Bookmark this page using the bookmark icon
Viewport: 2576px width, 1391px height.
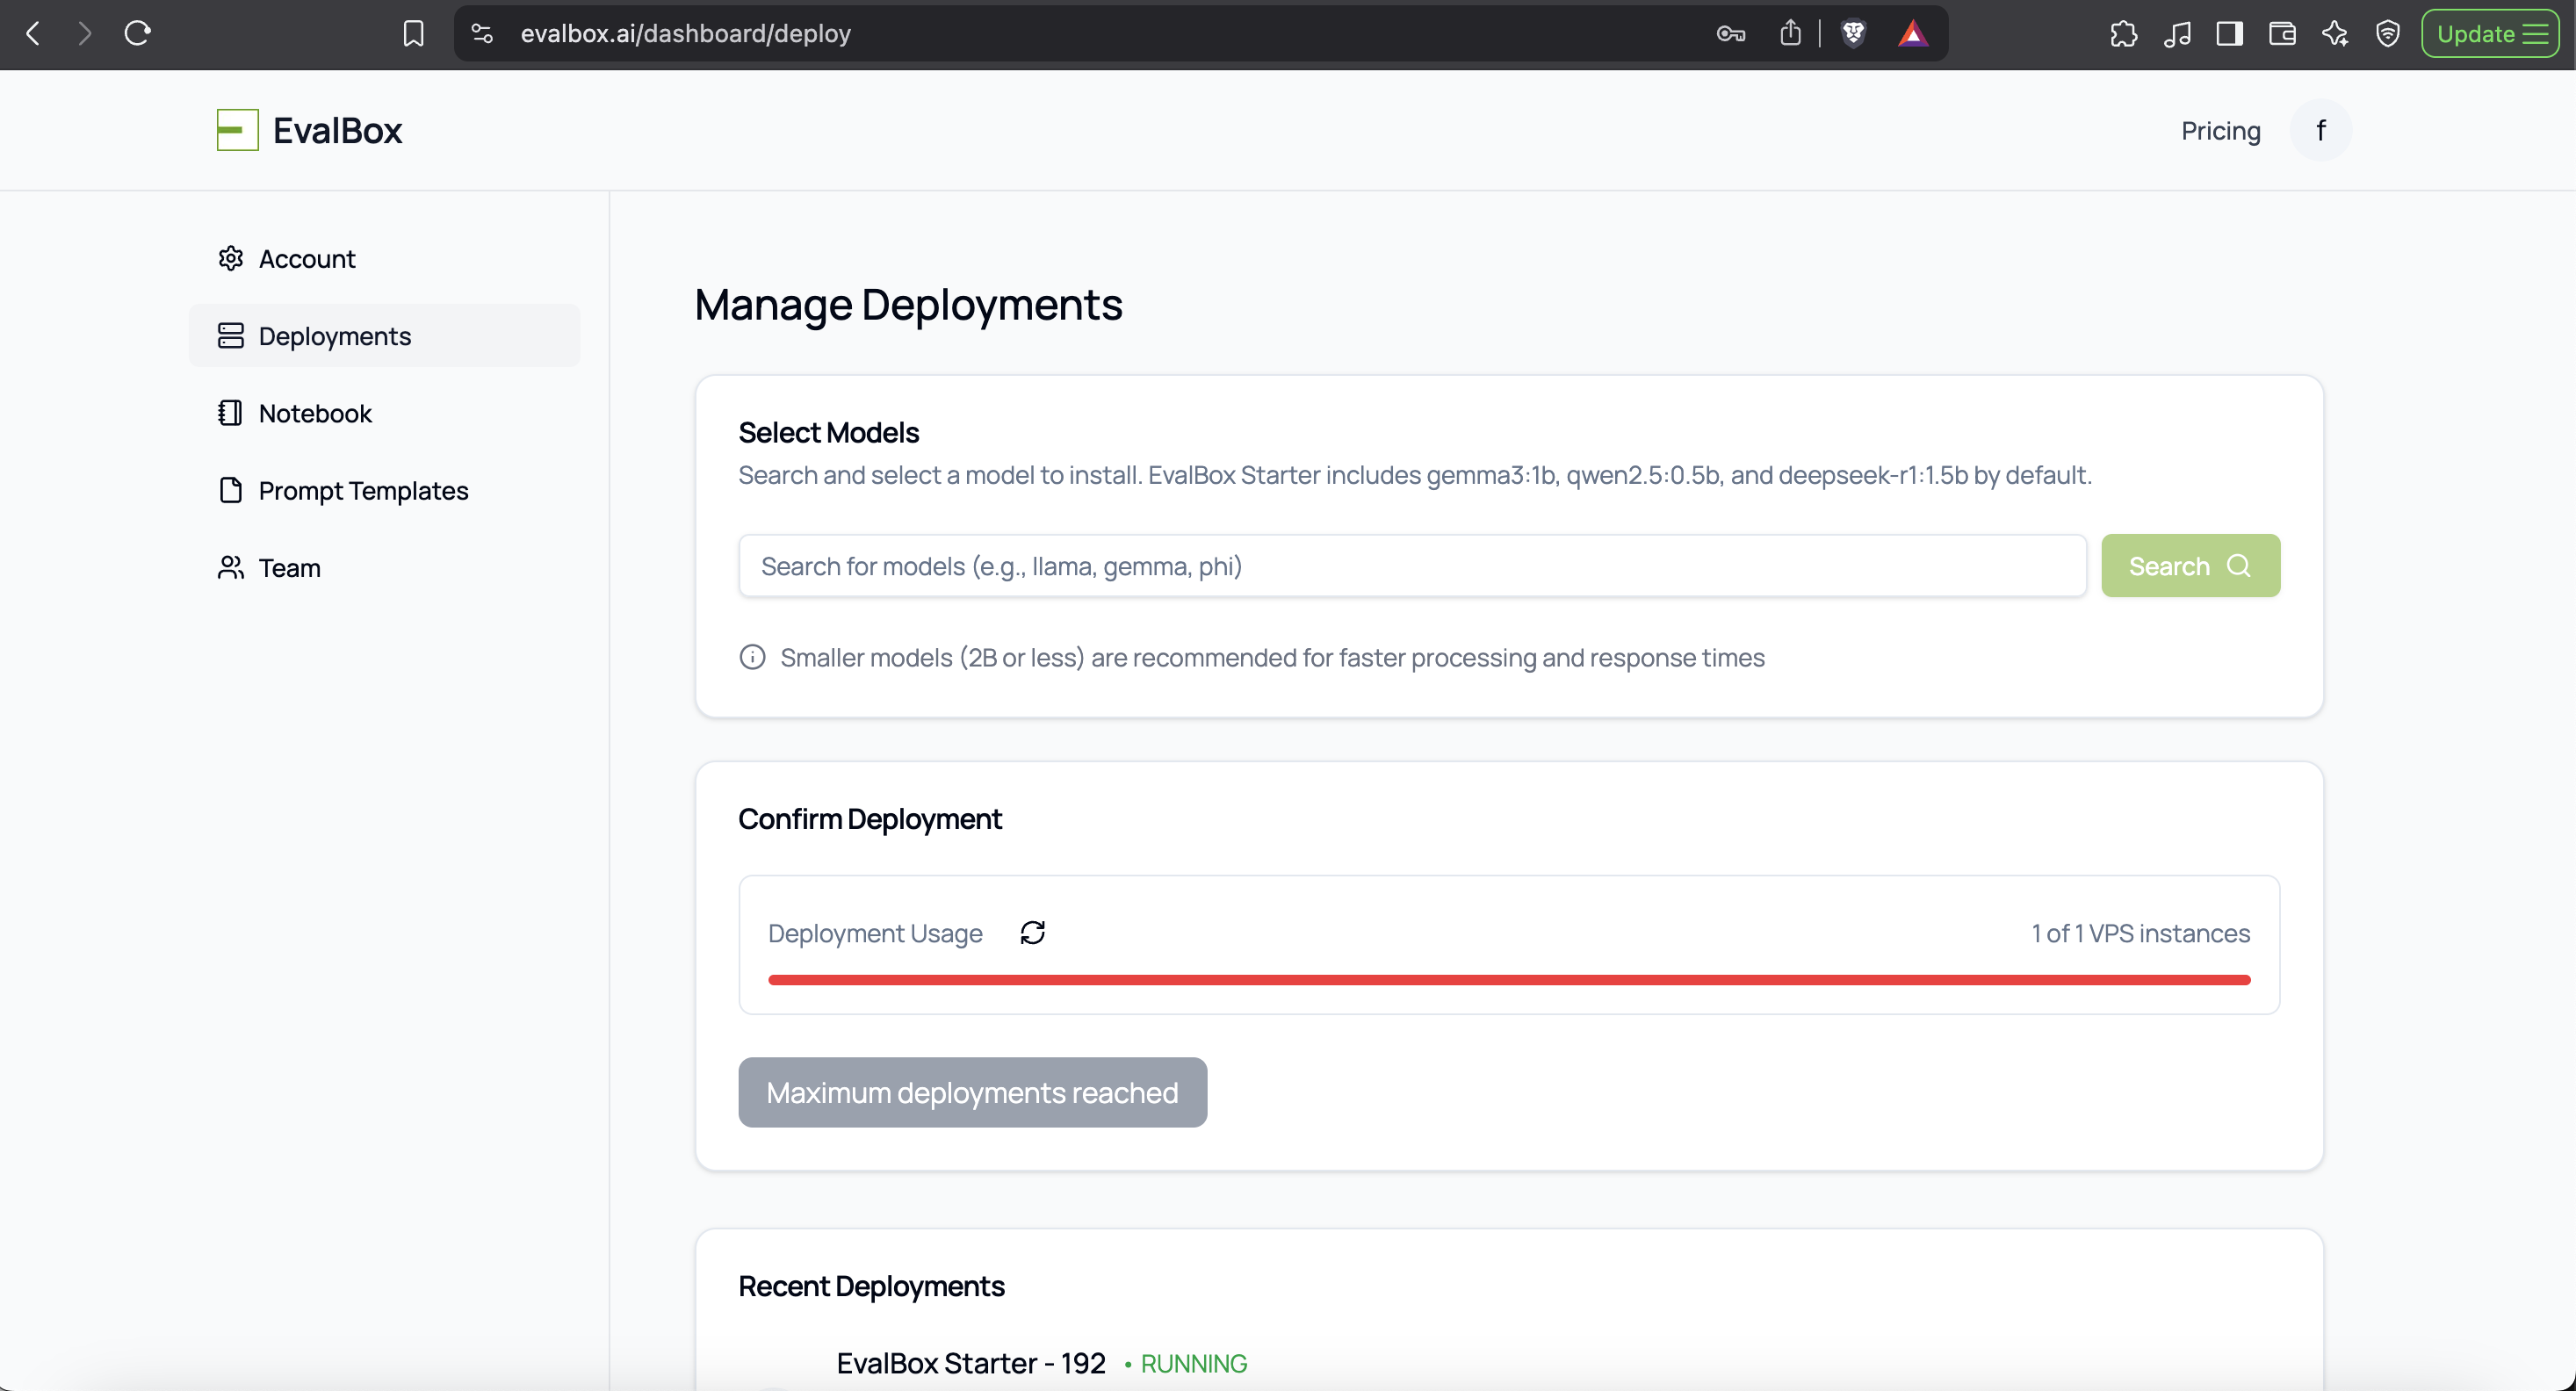(413, 34)
